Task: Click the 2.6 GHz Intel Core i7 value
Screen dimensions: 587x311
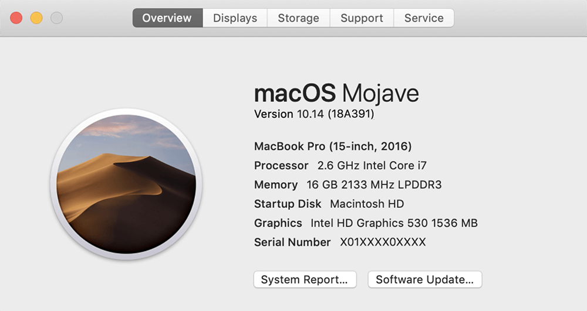Action: [372, 165]
